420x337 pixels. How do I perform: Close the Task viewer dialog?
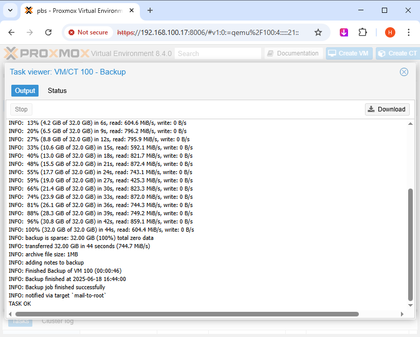(404, 72)
